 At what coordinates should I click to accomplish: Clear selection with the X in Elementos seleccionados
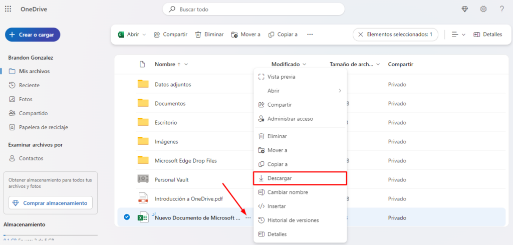[x=360, y=35]
